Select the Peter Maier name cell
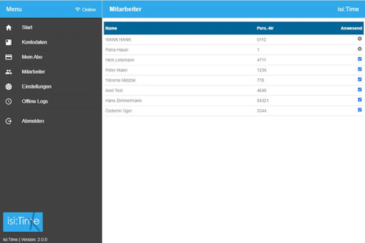The image size is (365, 243). (116, 70)
